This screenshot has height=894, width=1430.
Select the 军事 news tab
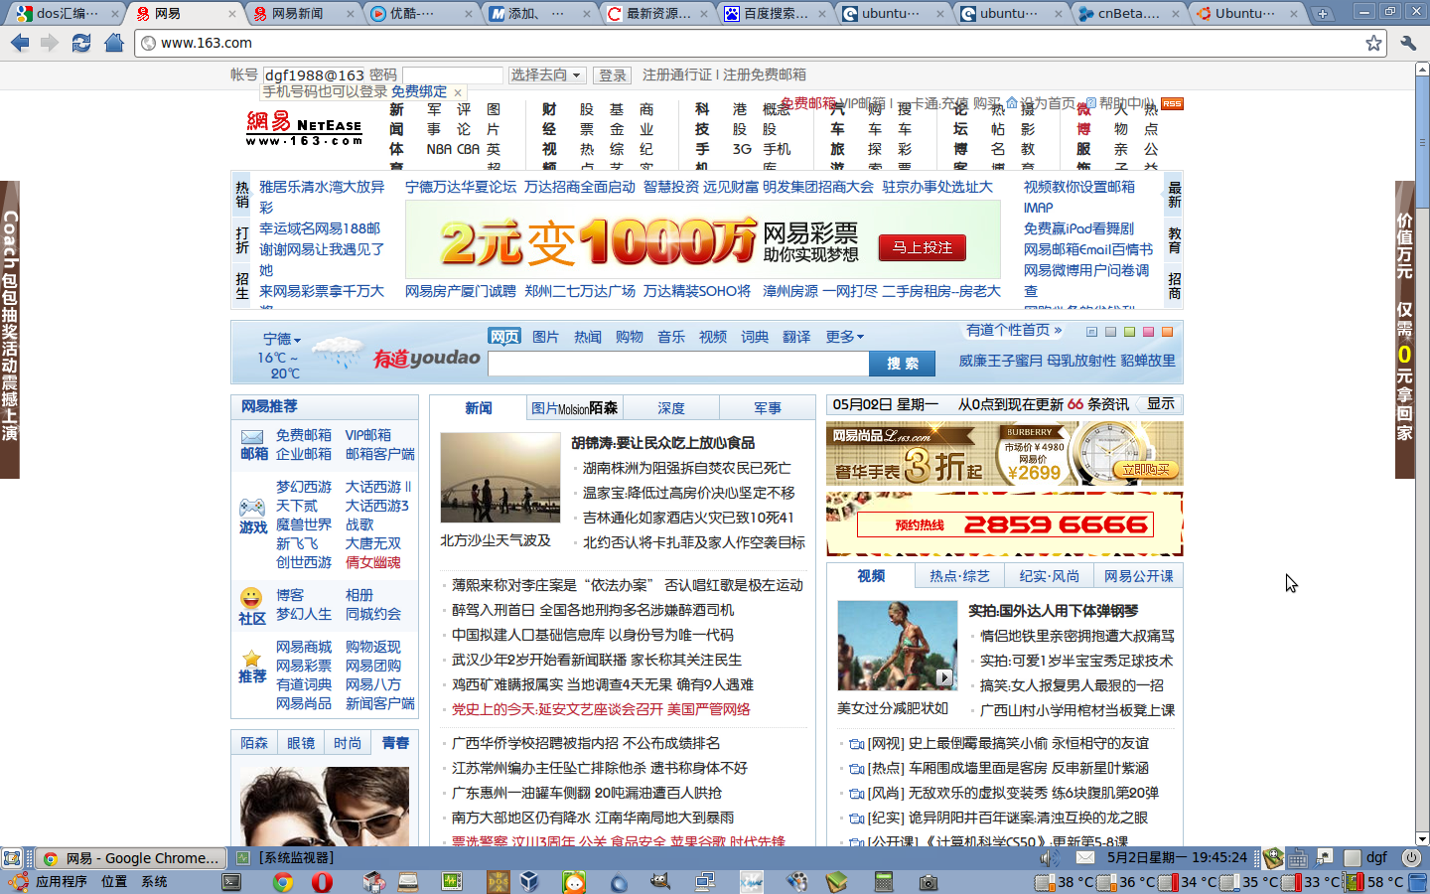[x=768, y=408]
